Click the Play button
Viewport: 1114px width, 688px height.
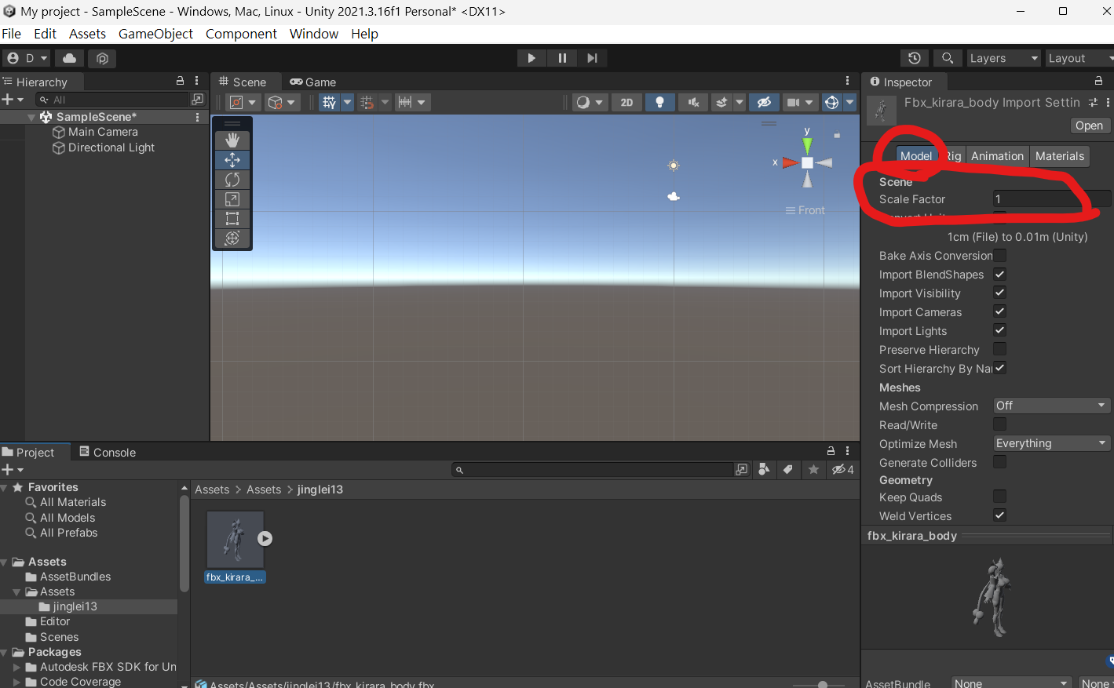click(531, 58)
